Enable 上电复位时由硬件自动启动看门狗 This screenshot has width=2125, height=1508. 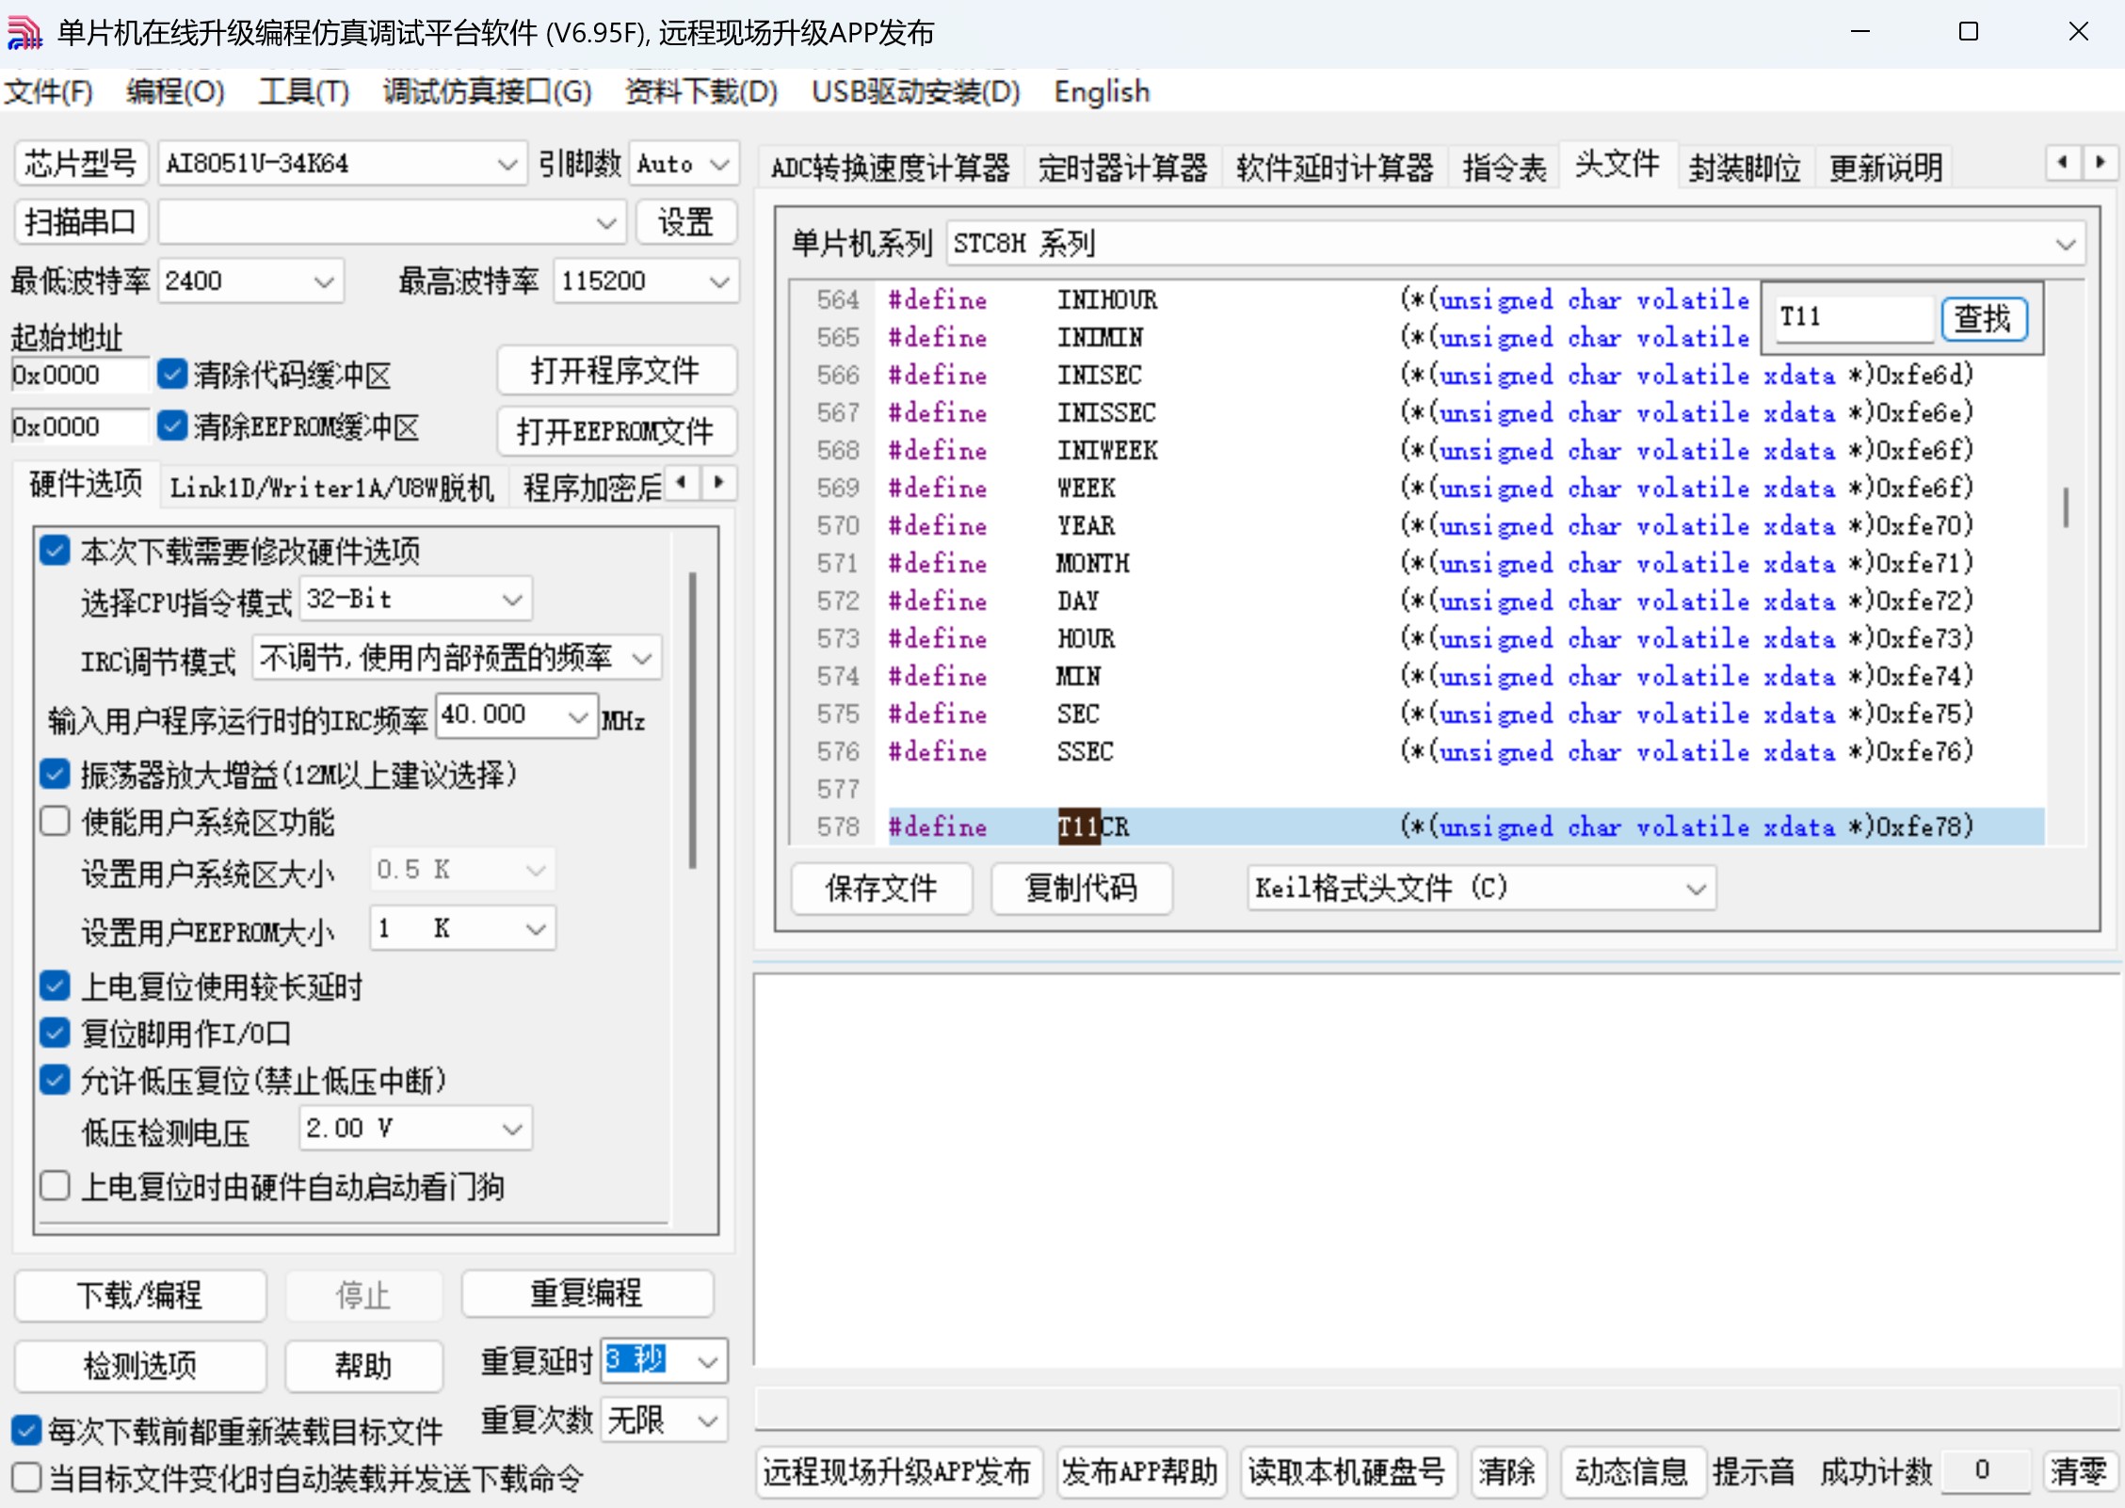click(55, 1185)
